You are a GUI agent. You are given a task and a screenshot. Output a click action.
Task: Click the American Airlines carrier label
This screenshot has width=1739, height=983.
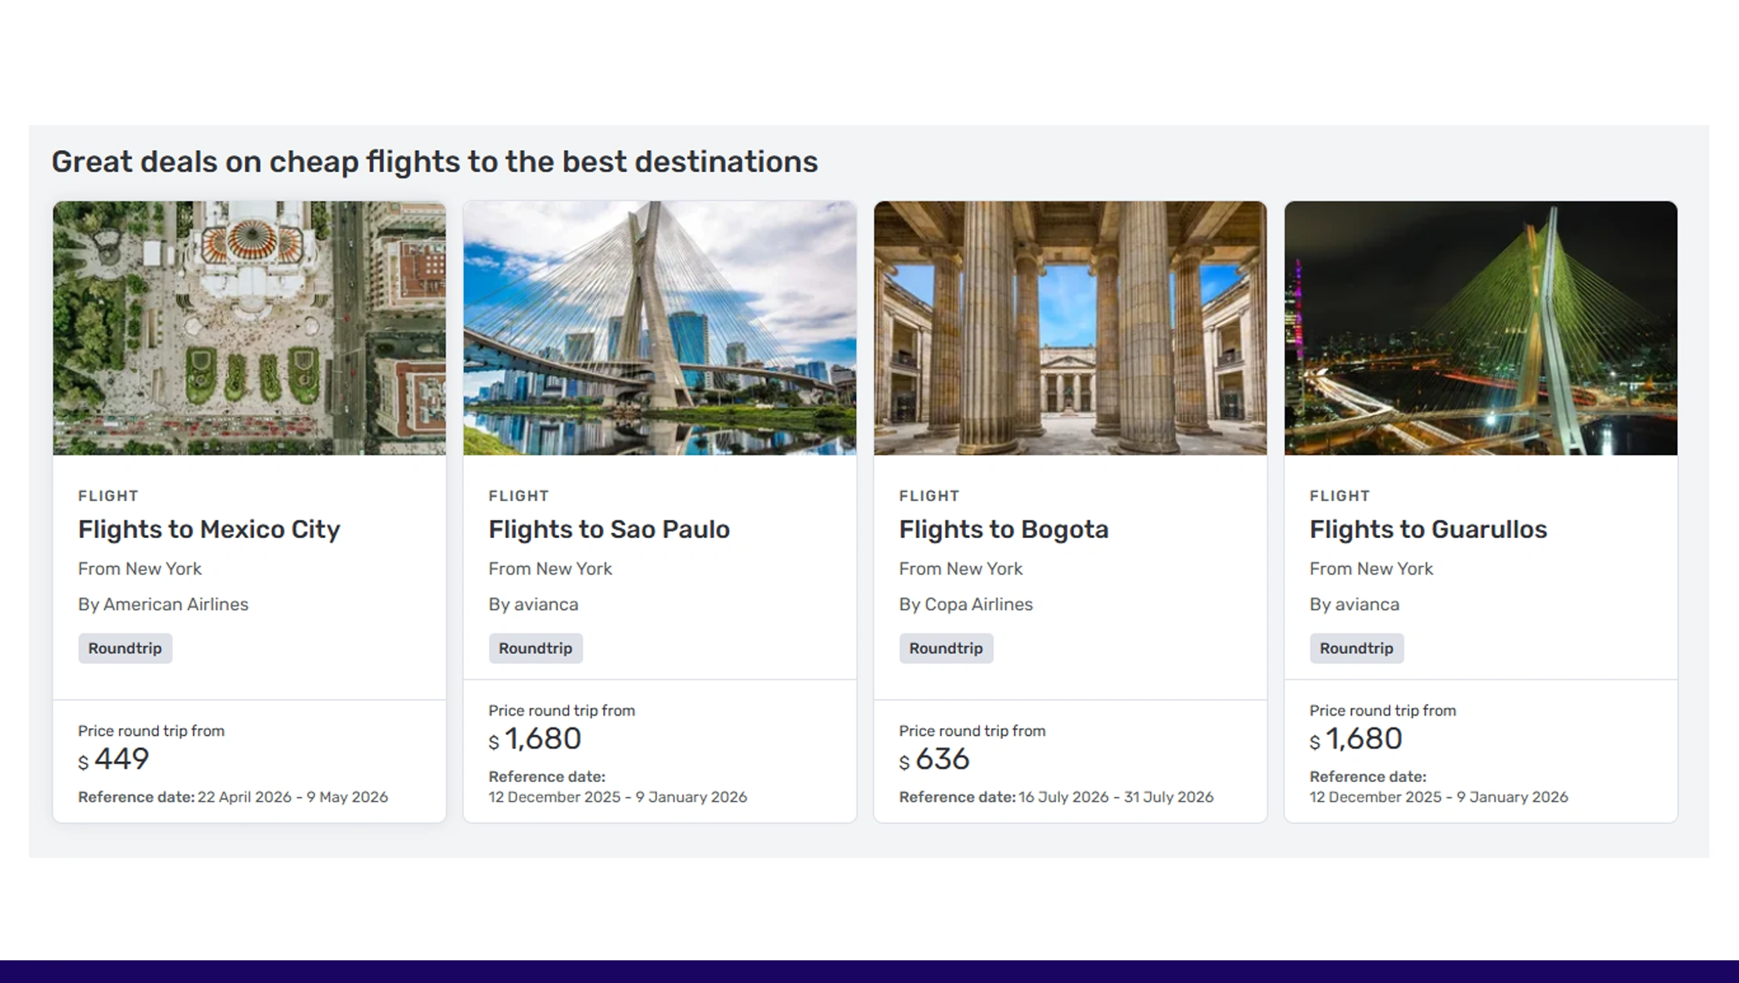(163, 604)
